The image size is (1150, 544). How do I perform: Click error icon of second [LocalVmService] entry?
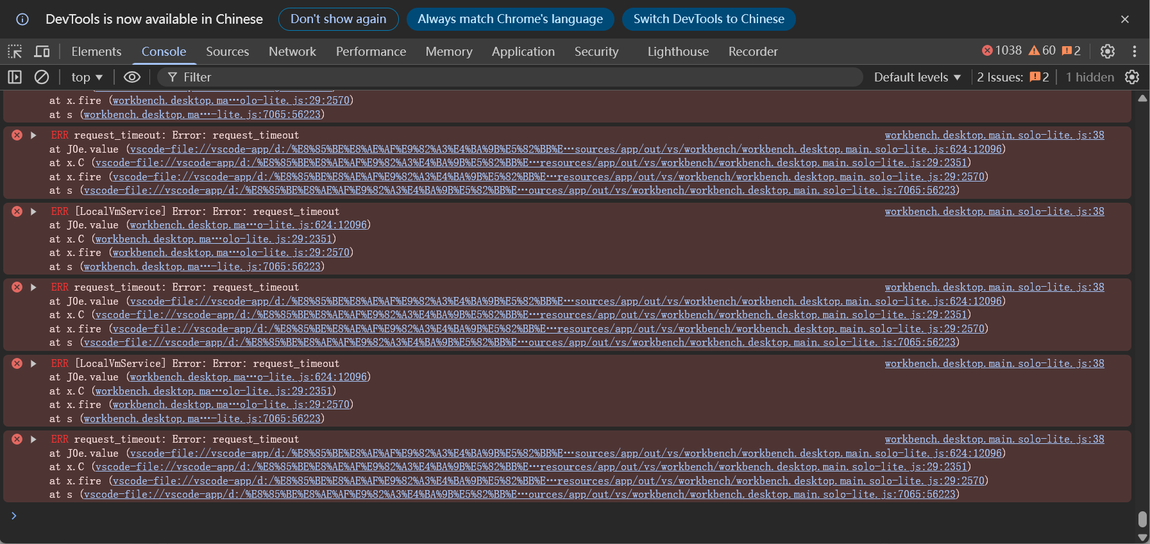(17, 364)
